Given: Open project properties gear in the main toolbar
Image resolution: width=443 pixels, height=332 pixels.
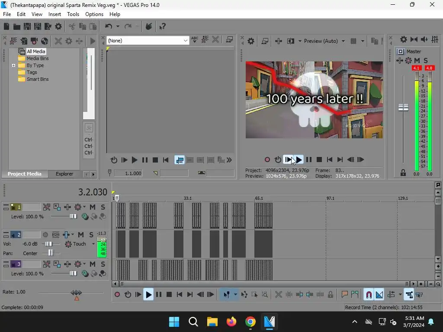Looking at the screenshot, I should tap(58, 26).
